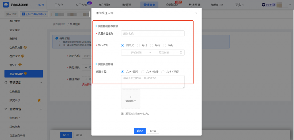Collapse the 企微红包 section

(41, 109)
